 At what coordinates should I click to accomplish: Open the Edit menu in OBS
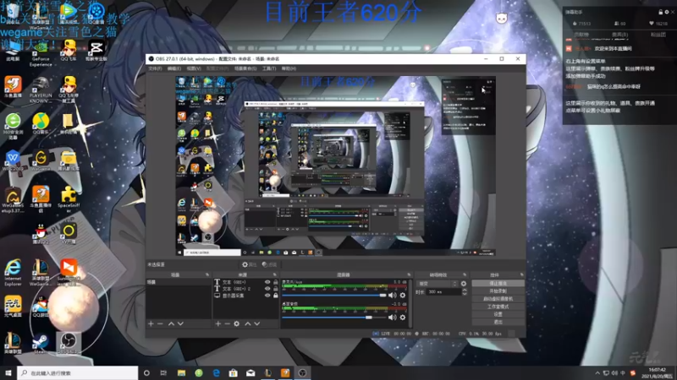(x=174, y=68)
